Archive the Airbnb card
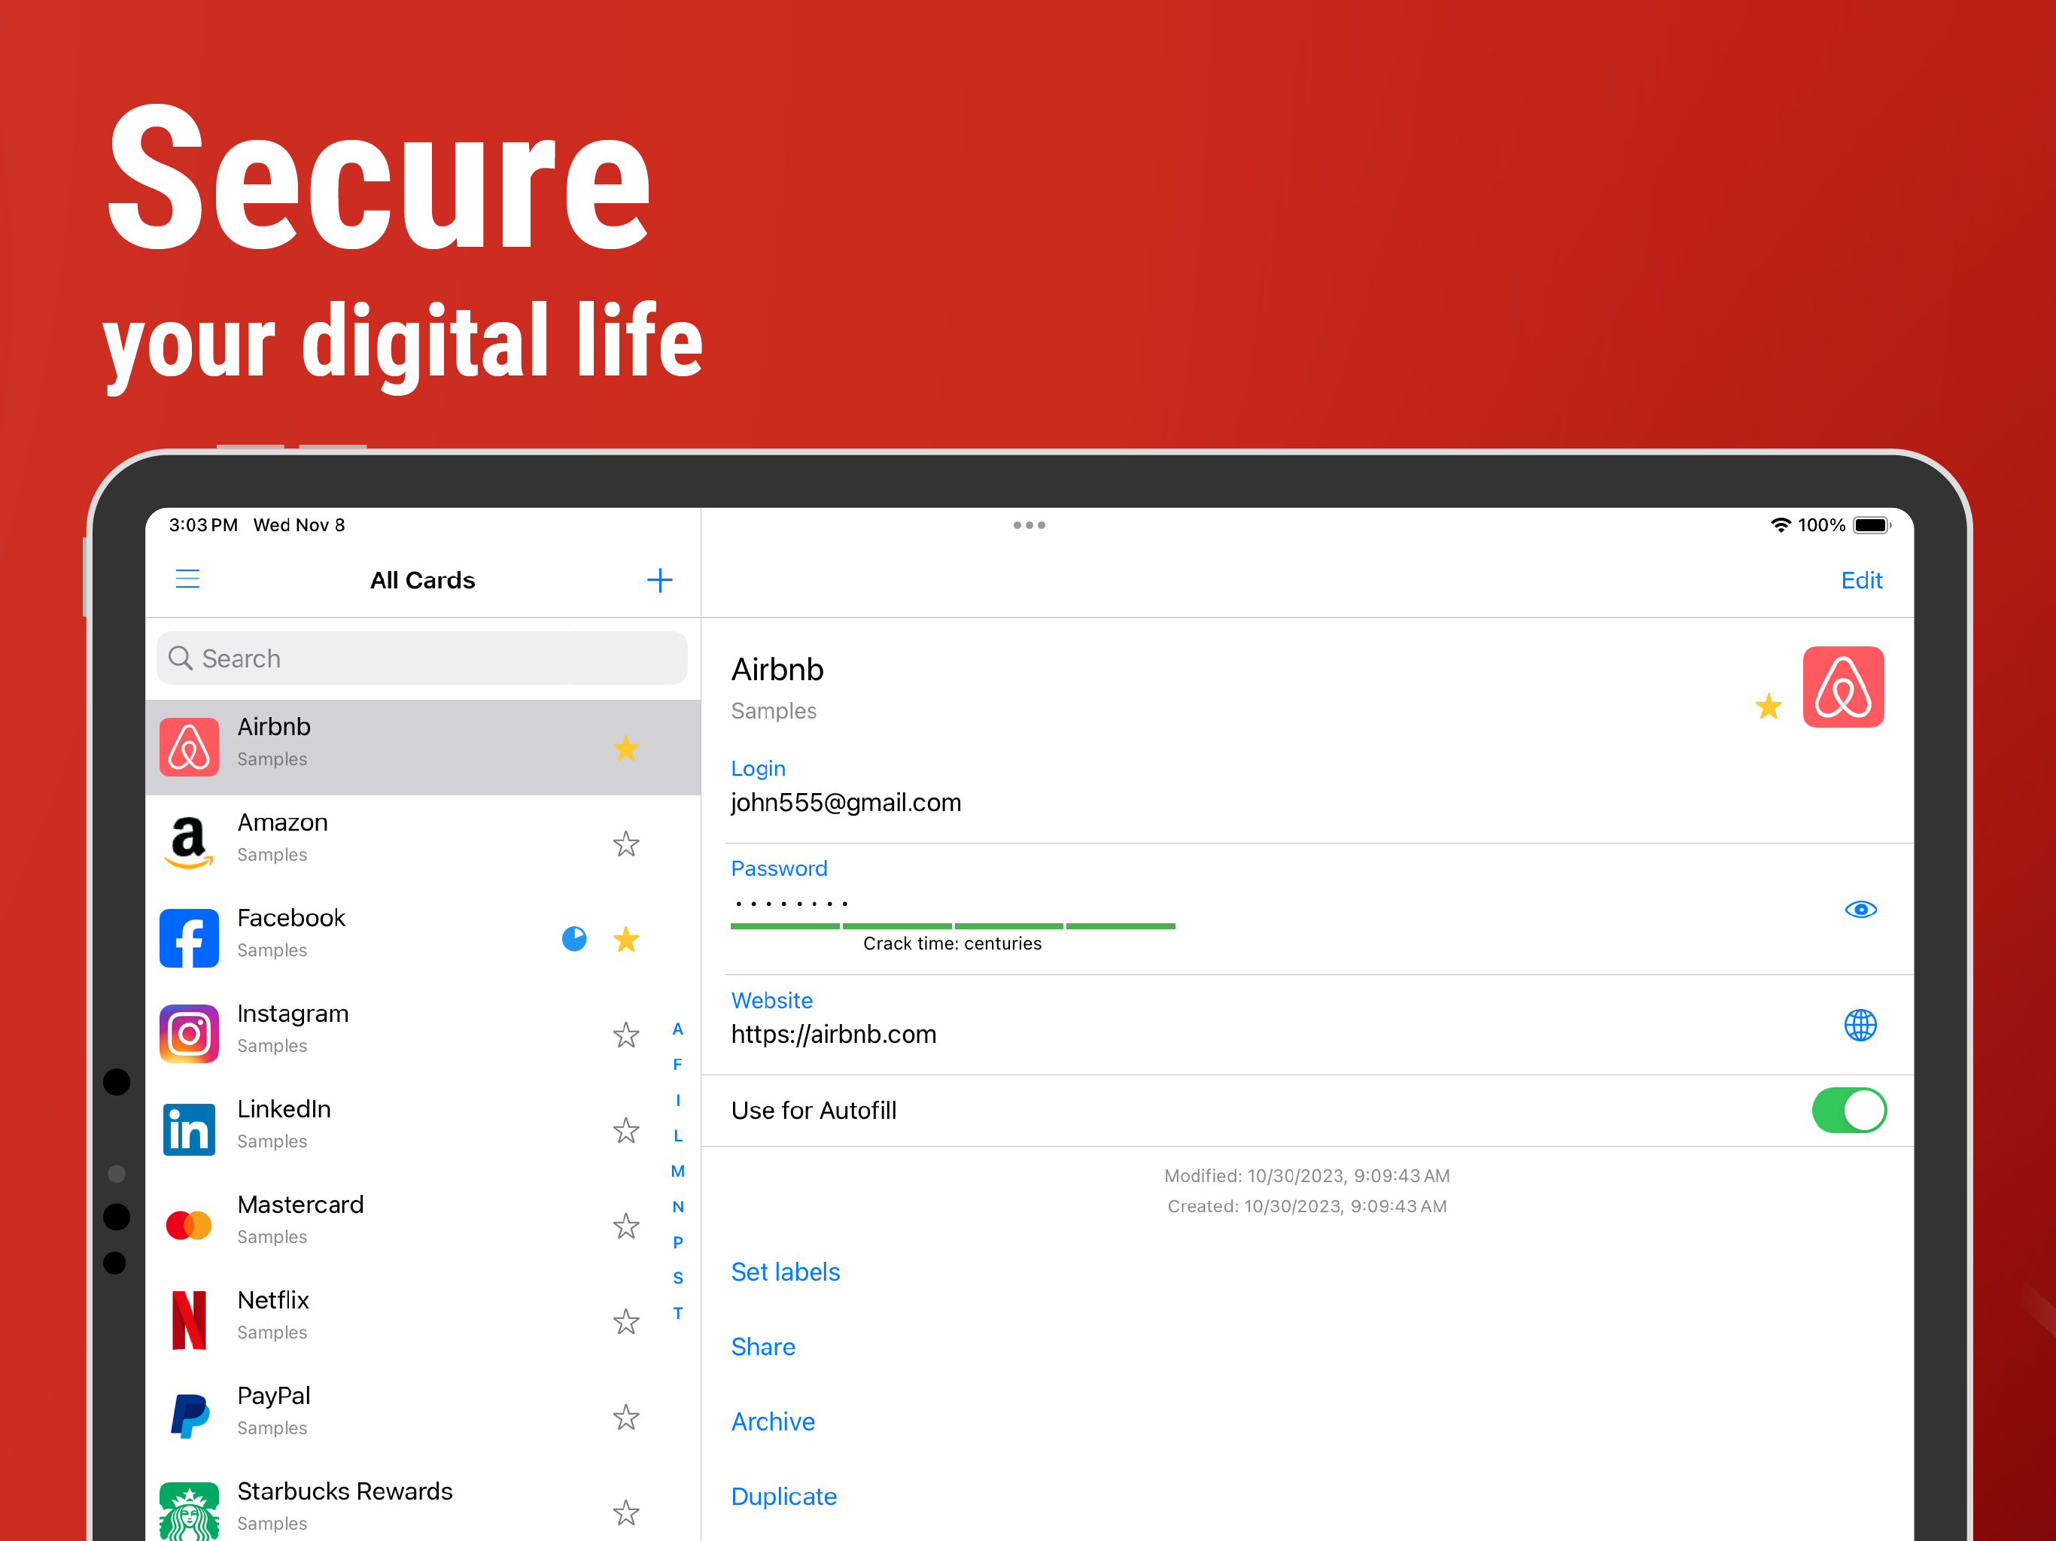The height and width of the screenshot is (1541, 2056). 772,1421
